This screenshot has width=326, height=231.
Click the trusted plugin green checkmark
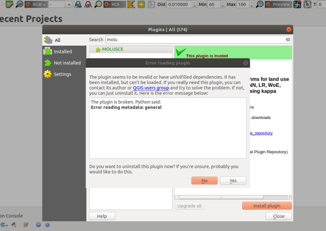click(x=181, y=52)
